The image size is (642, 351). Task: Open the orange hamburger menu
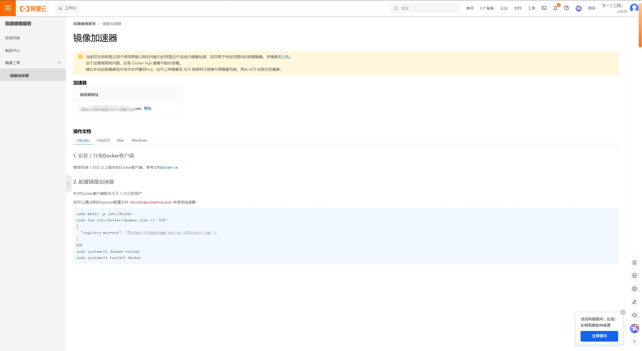coord(8,8)
